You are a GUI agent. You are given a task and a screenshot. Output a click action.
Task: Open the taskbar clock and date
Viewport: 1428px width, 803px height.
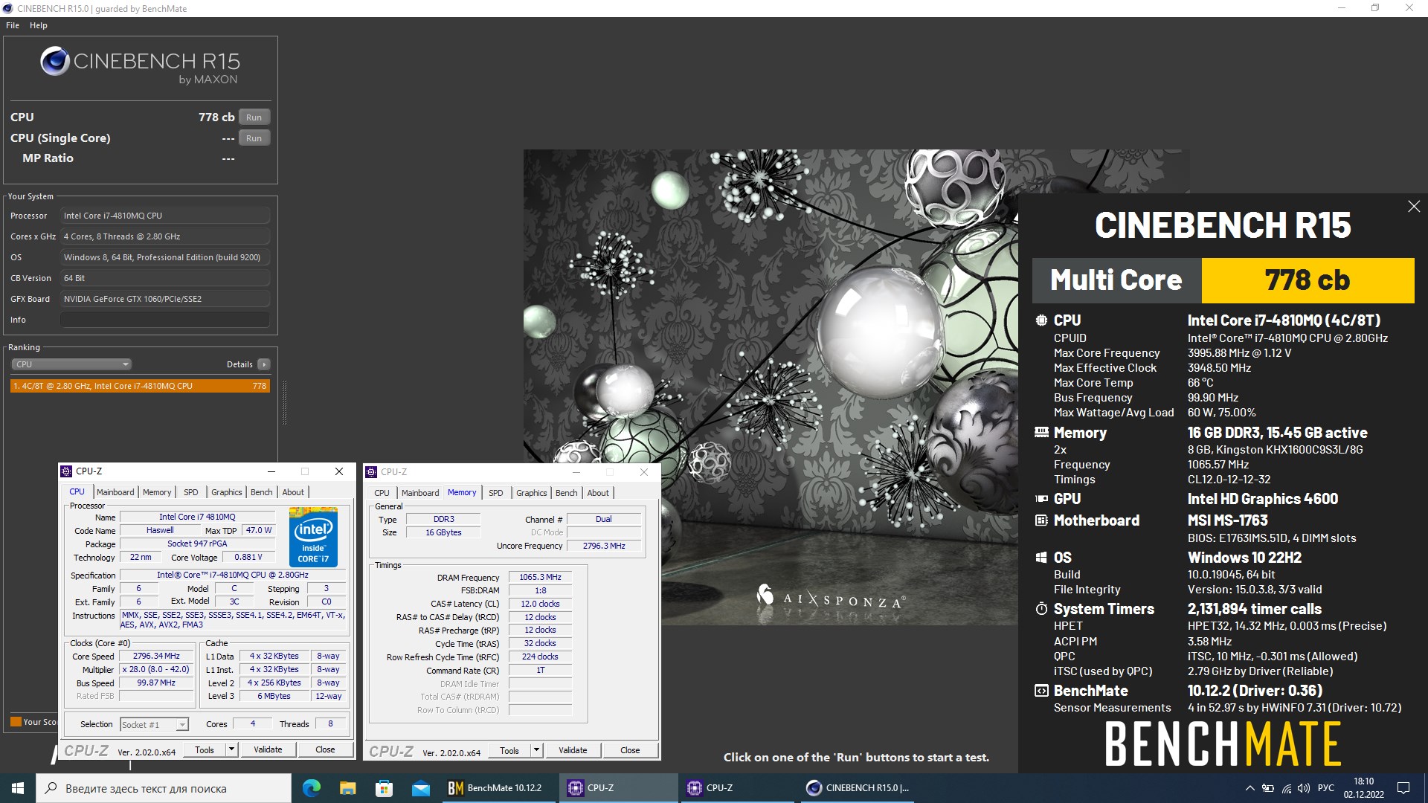pyautogui.click(x=1363, y=788)
